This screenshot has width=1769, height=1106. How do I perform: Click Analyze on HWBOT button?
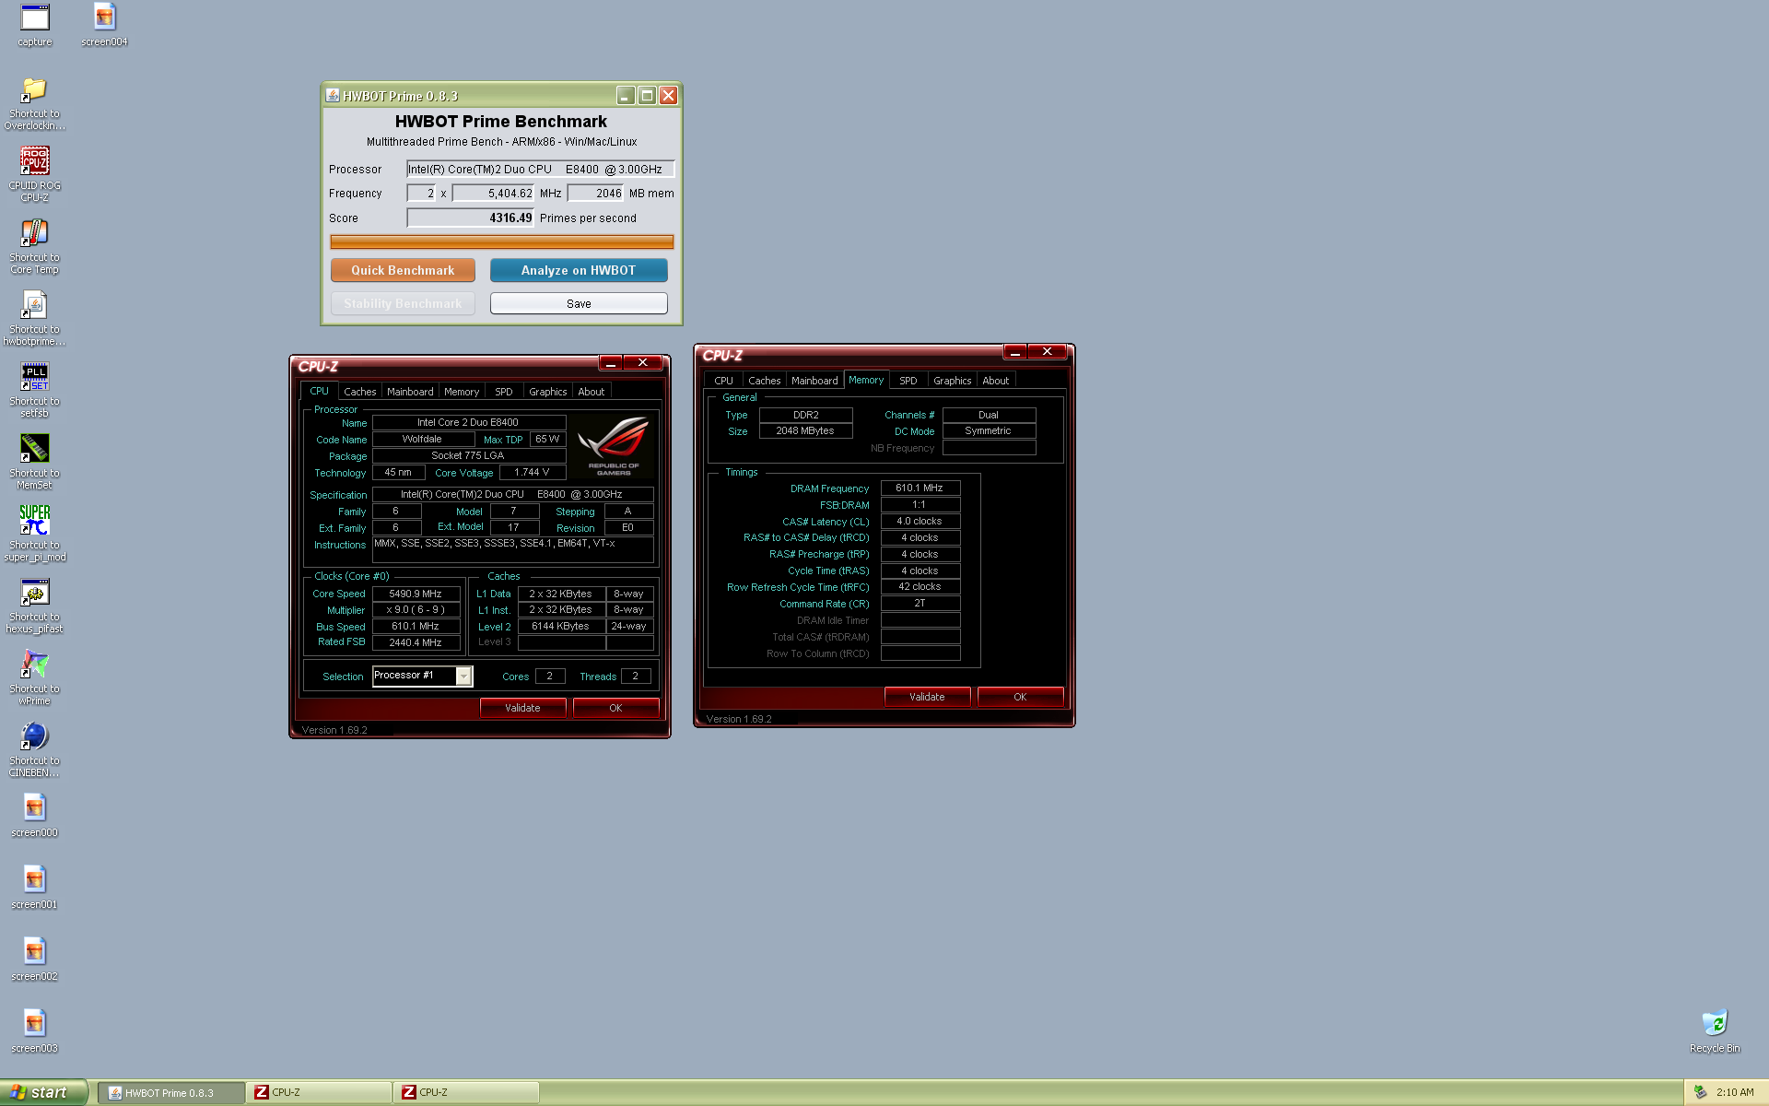pyautogui.click(x=579, y=270)
